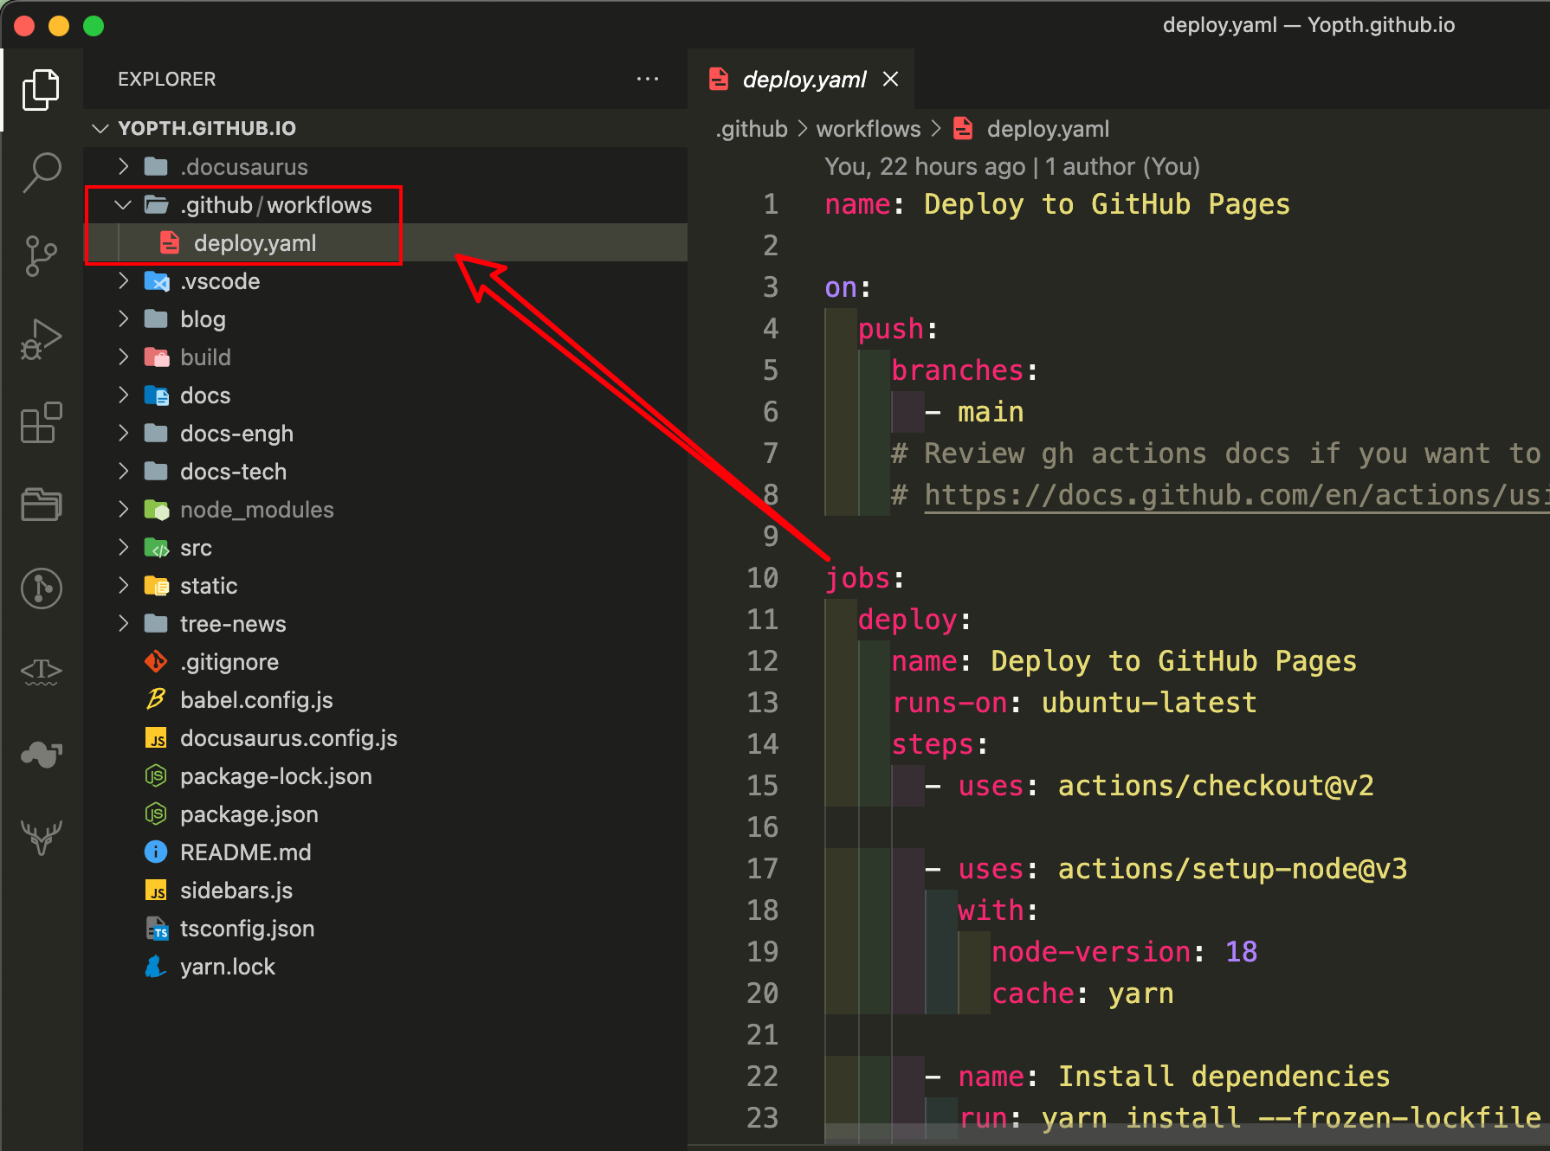The height and width of the screenshot is (1151, 1550).
Task: Open the Run and Debug view
Action: tap(41, 338)
